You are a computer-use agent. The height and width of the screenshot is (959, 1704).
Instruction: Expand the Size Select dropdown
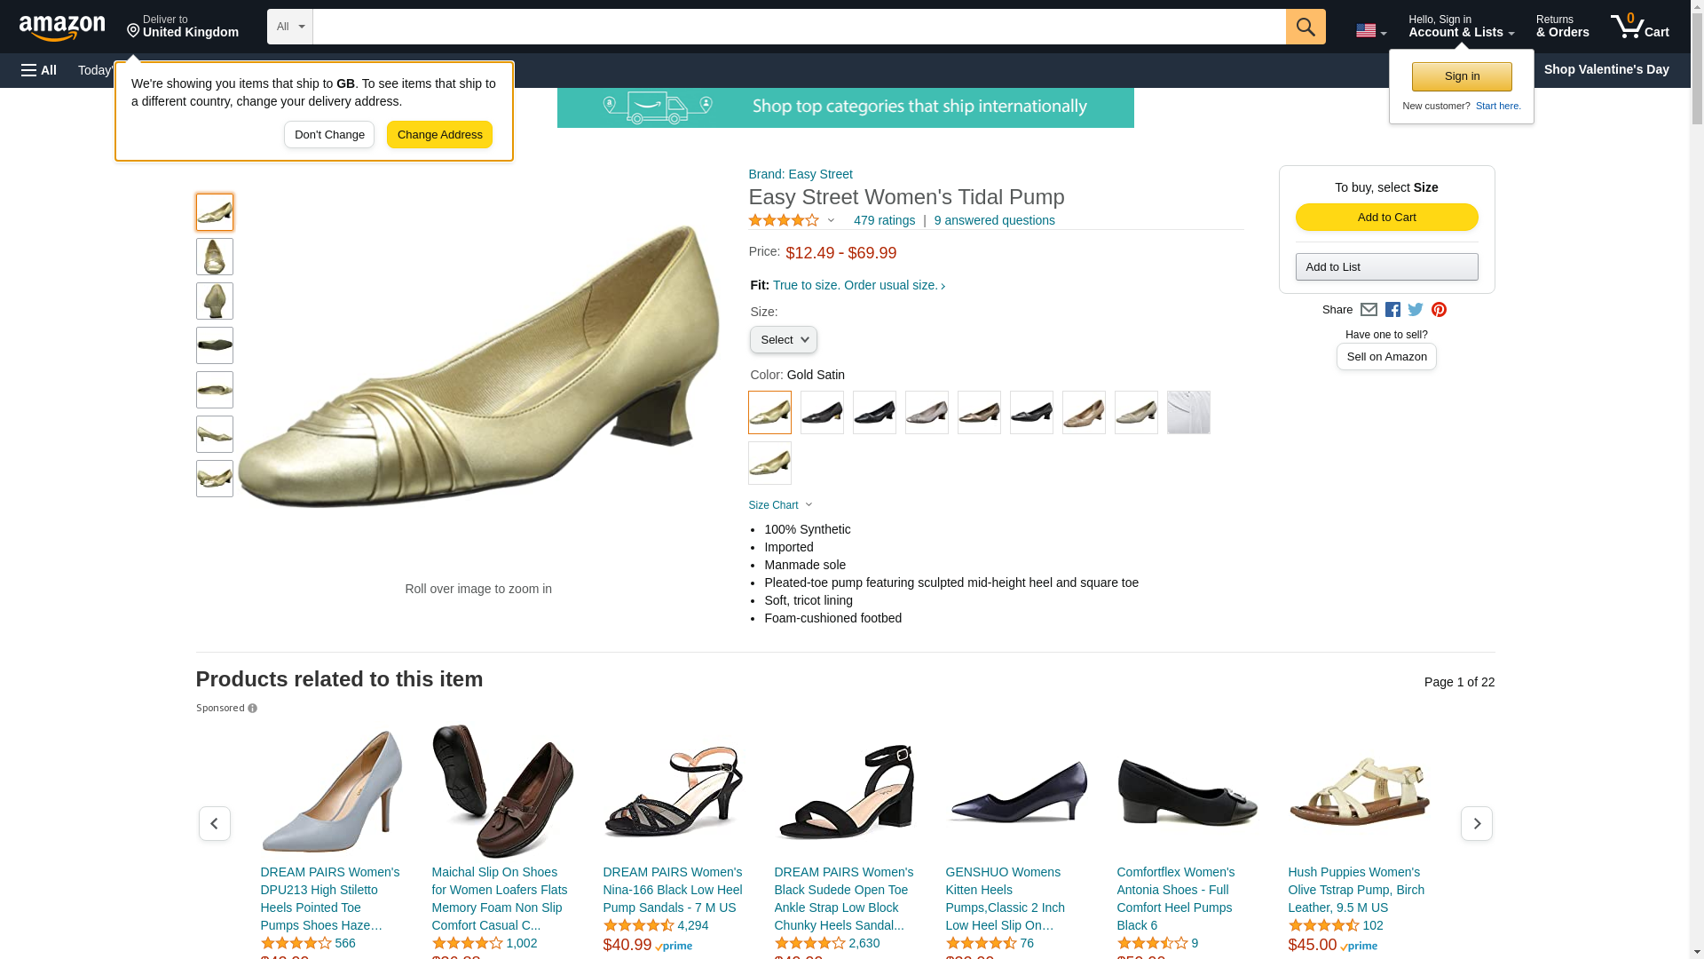click(x=783, y=340)
